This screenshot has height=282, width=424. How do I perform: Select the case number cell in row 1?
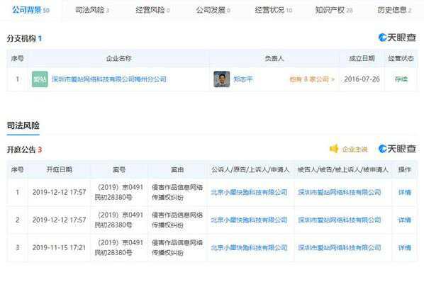point(119,192)
